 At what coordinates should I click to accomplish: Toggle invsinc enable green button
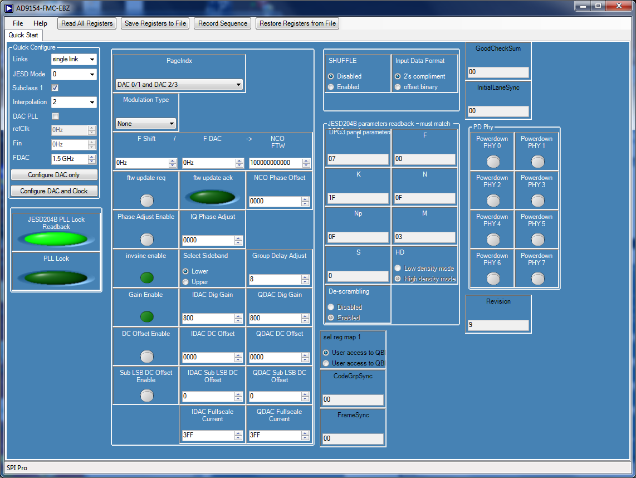[147, 277]
